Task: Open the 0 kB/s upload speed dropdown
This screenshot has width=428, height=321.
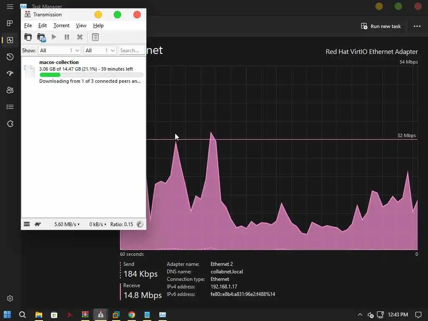Action: pyautogui.click(x=97, y=224)
